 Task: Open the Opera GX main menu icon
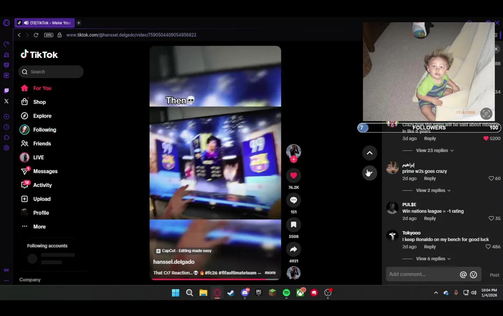click(7, 23)
